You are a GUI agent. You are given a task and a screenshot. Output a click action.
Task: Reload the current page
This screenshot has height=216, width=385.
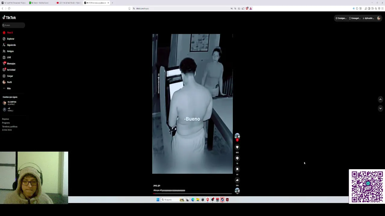(9, 8)
